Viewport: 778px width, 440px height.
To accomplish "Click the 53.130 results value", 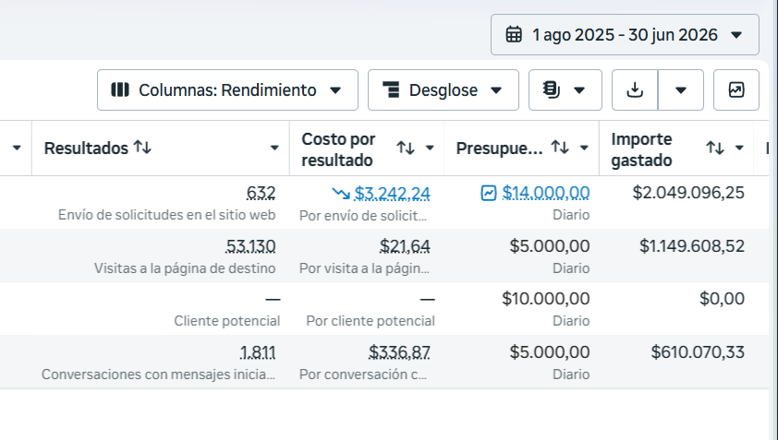I will [x=250, y=246].
